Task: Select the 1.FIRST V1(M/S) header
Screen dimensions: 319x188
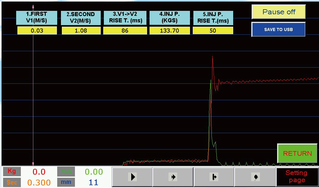Action: coord(37,18)
